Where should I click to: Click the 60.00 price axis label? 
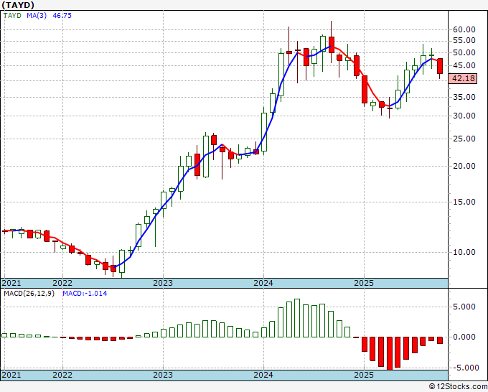coord(464,29)
